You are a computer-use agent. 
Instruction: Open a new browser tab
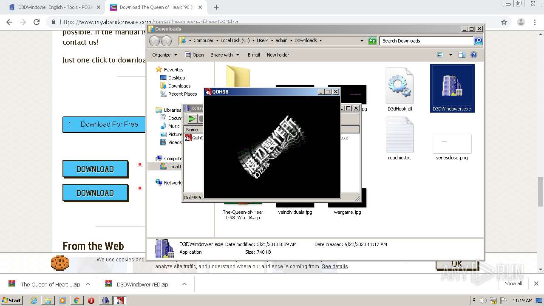tap(216, 7)
